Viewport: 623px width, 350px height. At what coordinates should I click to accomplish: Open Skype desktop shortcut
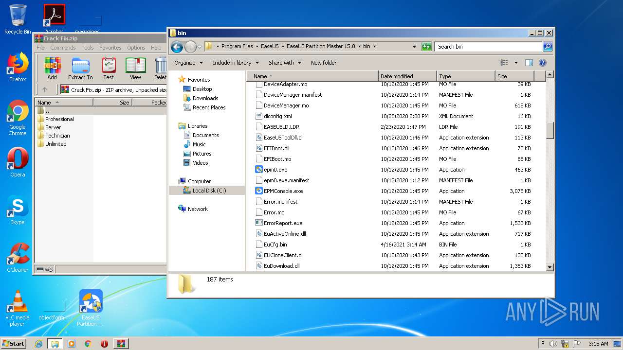click(x=18, y=210)
